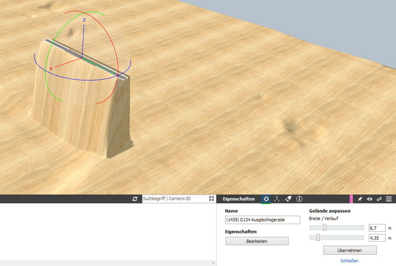The height and width of the screenshot is (266, 396).
Task: Click the pink color marker in toolbar
Action: [351, 199]
